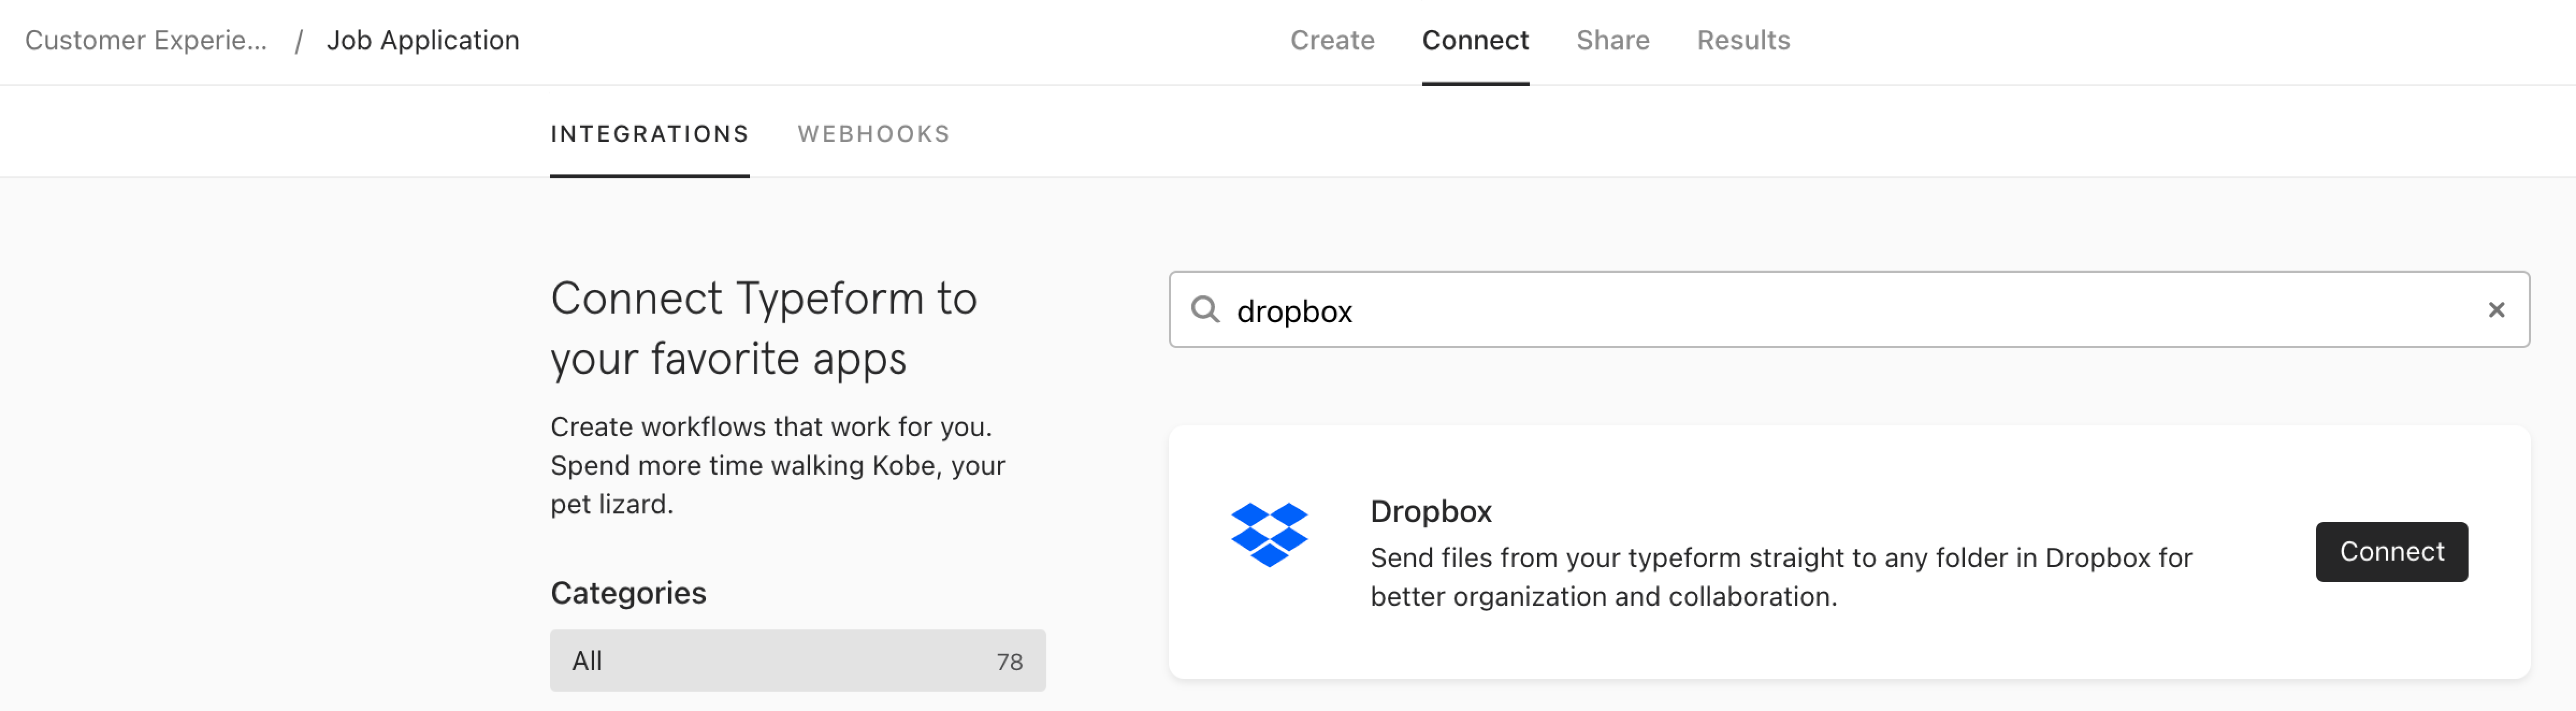Click the Dropbox description text

1780,576
